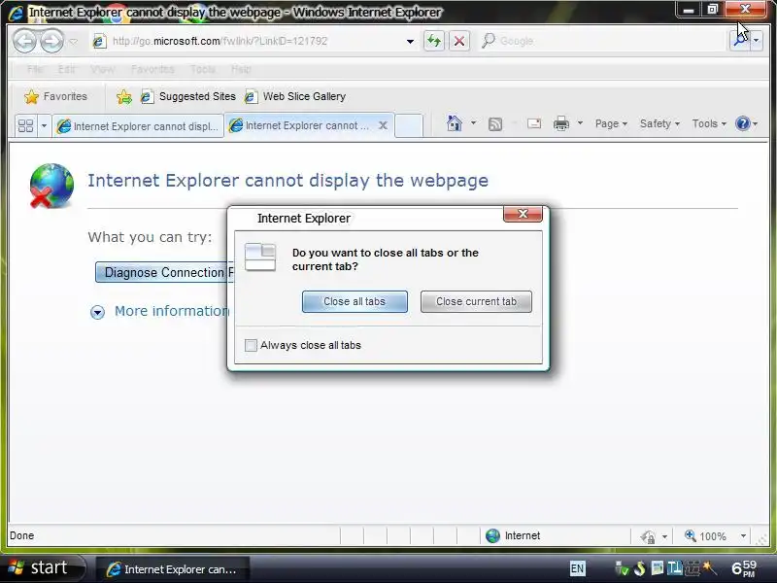Click the Quick Tabs grid icon
The width and height of the screenshot is (777, 583).
[x=25, y=126]
